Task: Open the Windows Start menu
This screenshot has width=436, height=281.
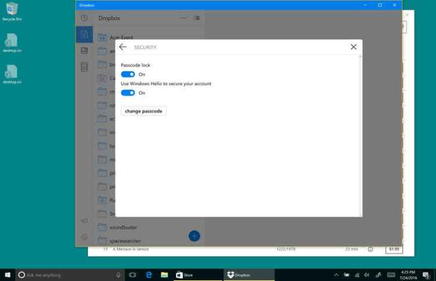Action: (x=8, y=275)
